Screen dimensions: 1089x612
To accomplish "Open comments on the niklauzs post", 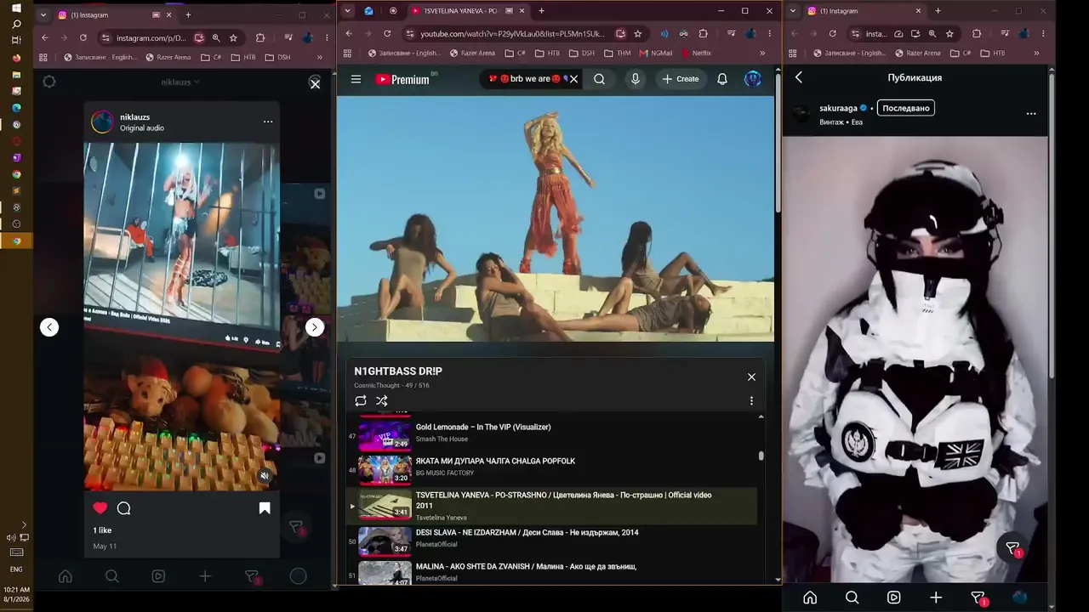I will 123,508.
